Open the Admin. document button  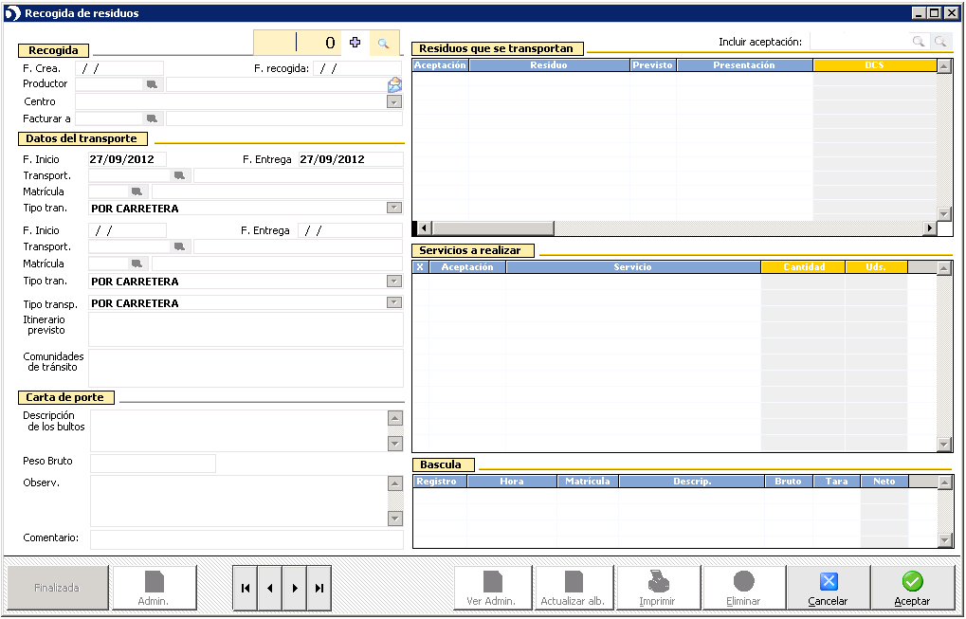(x=154, y=588)
